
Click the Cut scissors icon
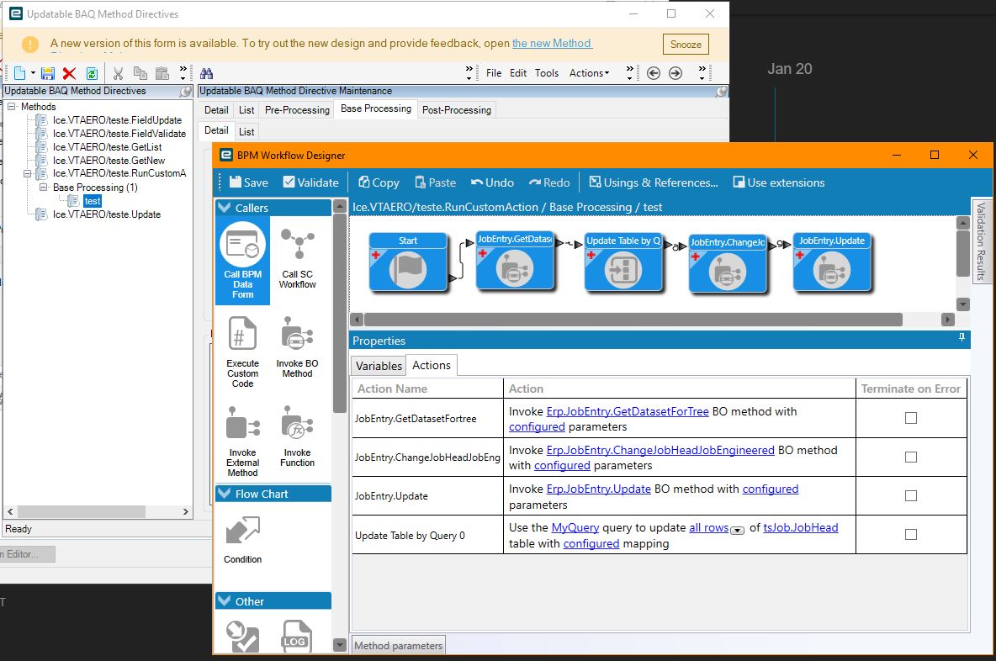[118, 74]
